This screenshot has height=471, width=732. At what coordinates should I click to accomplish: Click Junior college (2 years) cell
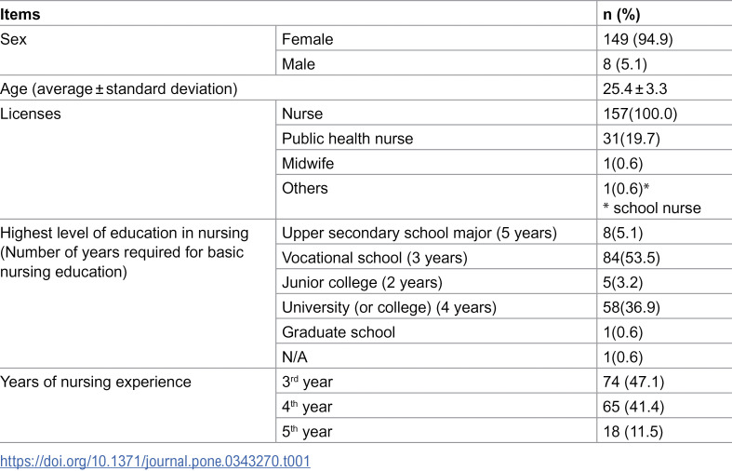click(x=436, y=282)
